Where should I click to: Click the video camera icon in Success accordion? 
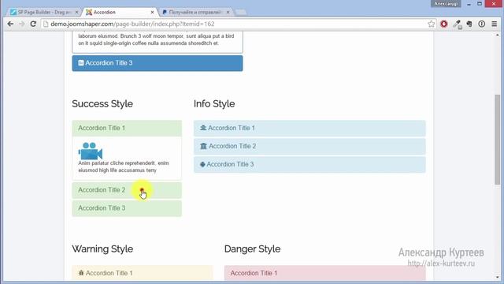coord(91,151)
